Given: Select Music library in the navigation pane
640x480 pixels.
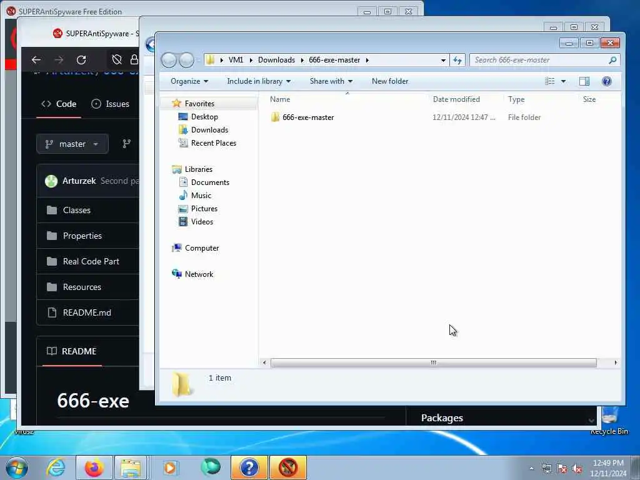Looking at the screenshot, I should (201, 195).
